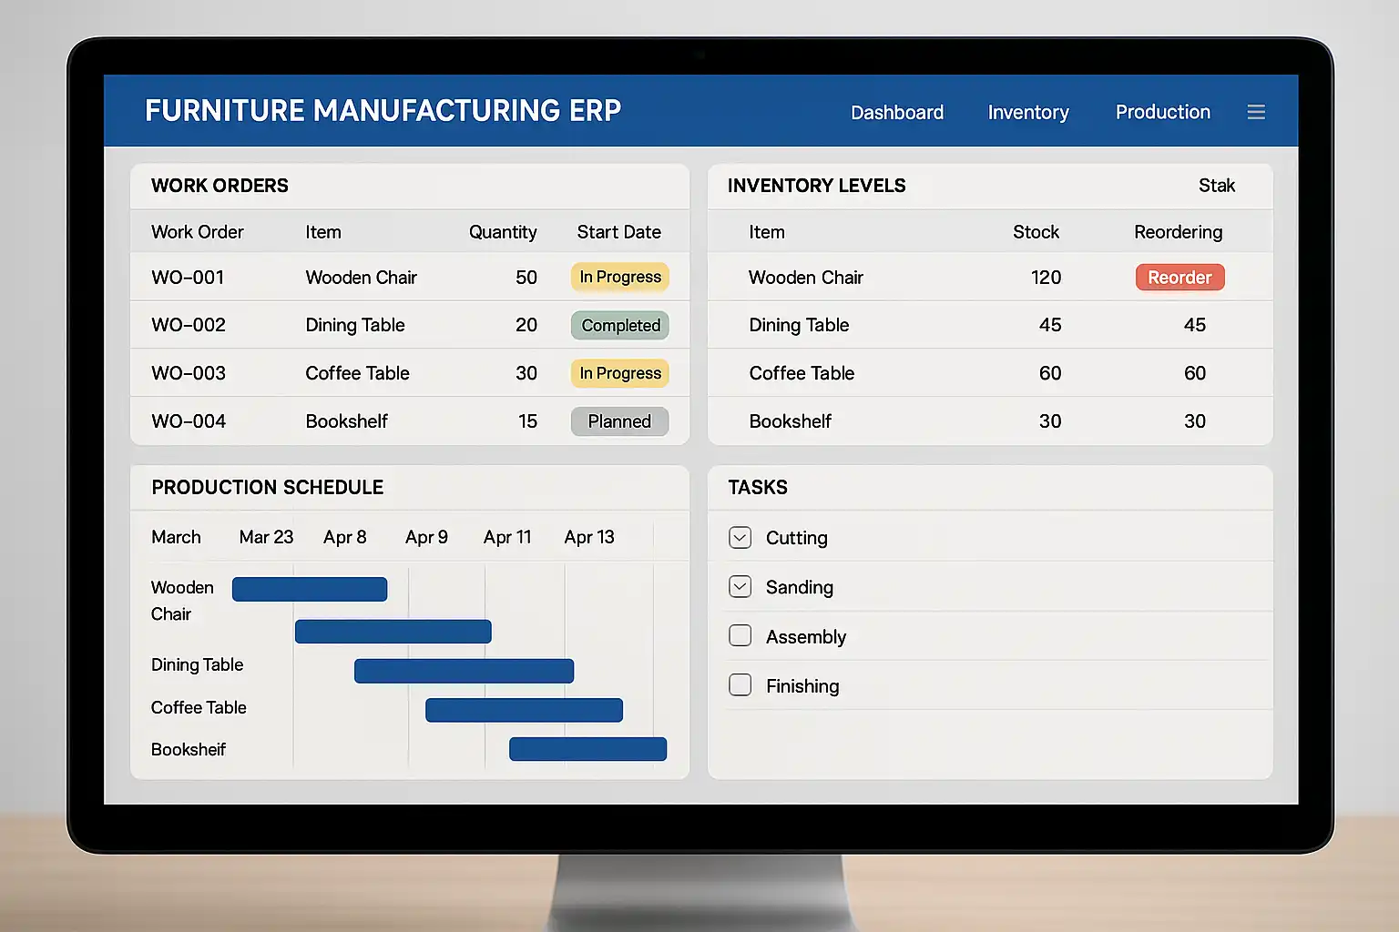
Task: Click the Reorder button for Wooden Chair
Action: [1179, 278]
